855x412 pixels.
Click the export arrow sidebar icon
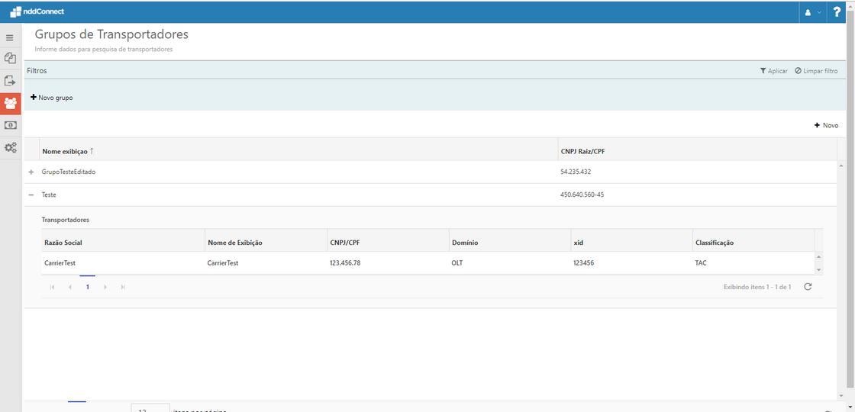(x=10, y=80)
